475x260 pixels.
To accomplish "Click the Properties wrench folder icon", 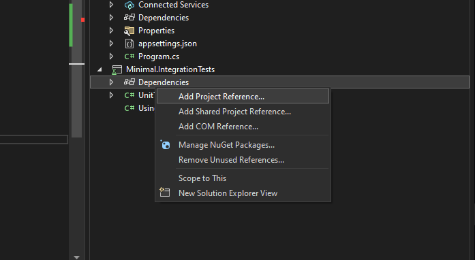I will 129,31.
